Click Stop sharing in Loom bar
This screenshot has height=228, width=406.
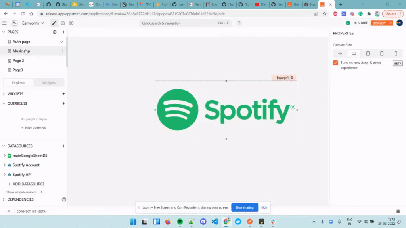[244, 207]
